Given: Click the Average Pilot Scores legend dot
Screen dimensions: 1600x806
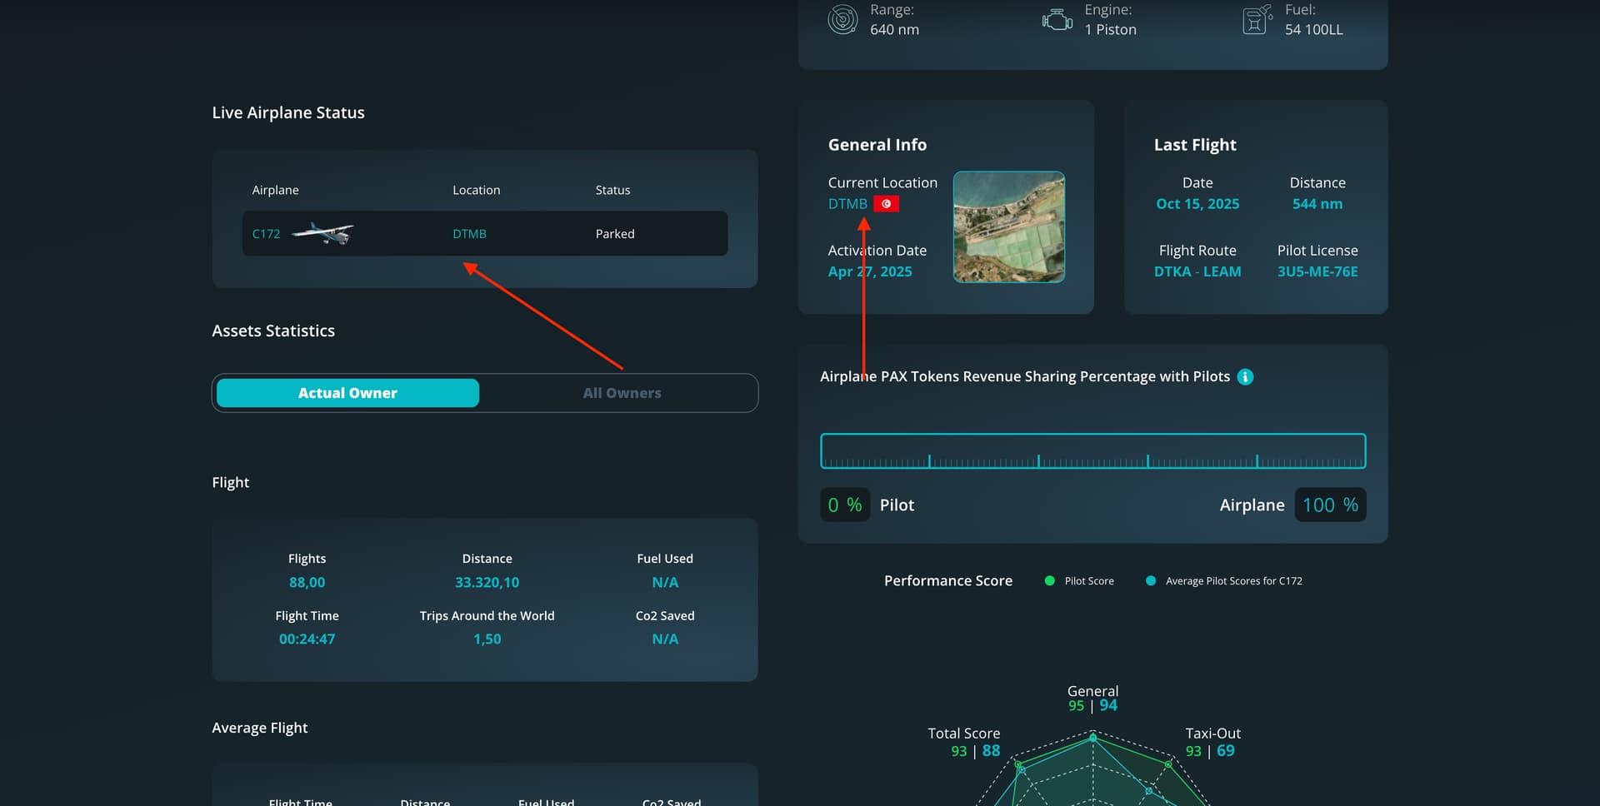Looking at the screenshot, I should (x=1151, y=581).
